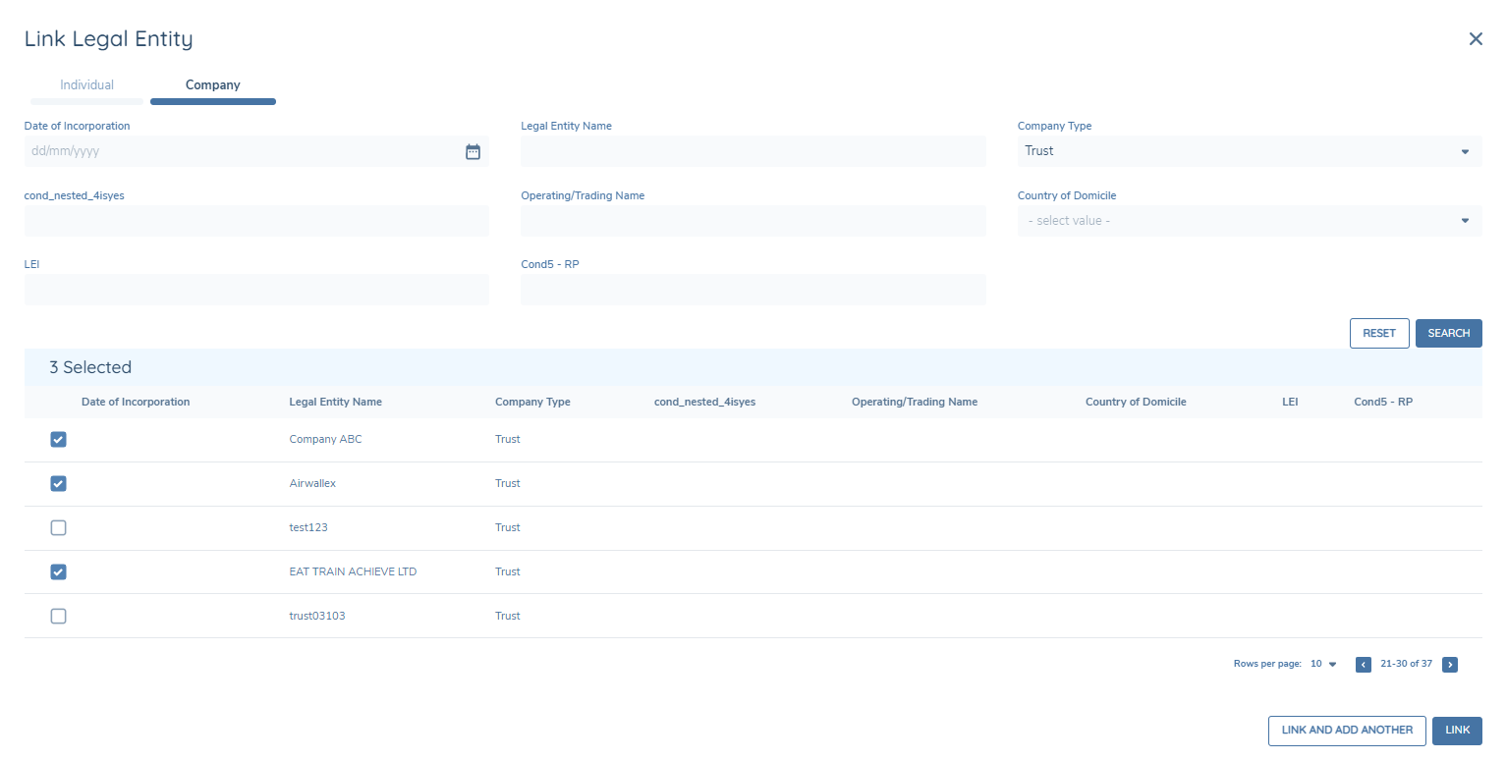Click the next page arrow

coord(1450,664)
